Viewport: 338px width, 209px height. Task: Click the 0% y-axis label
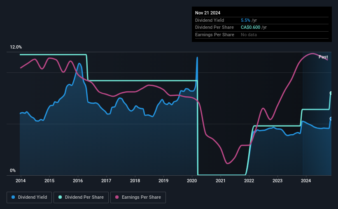[x=13, y=170]
